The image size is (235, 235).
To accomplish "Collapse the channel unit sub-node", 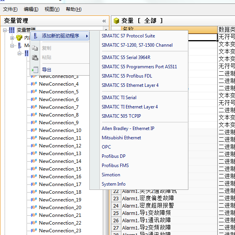I will pos(19,53).
